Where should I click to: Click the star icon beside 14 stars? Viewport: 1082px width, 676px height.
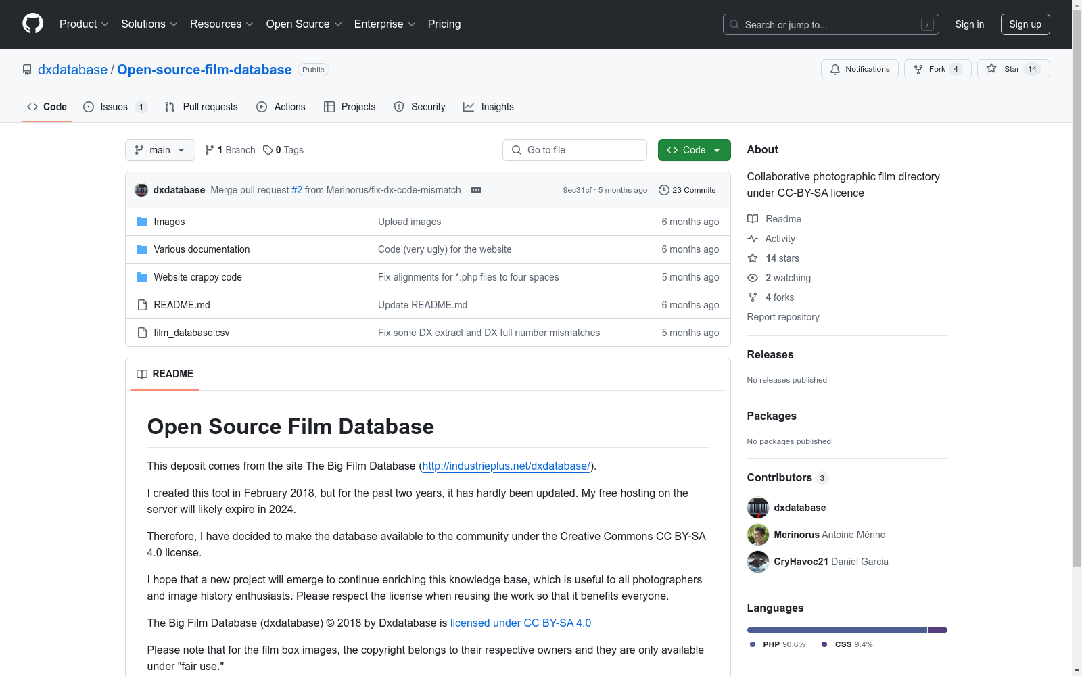point(753,258)
